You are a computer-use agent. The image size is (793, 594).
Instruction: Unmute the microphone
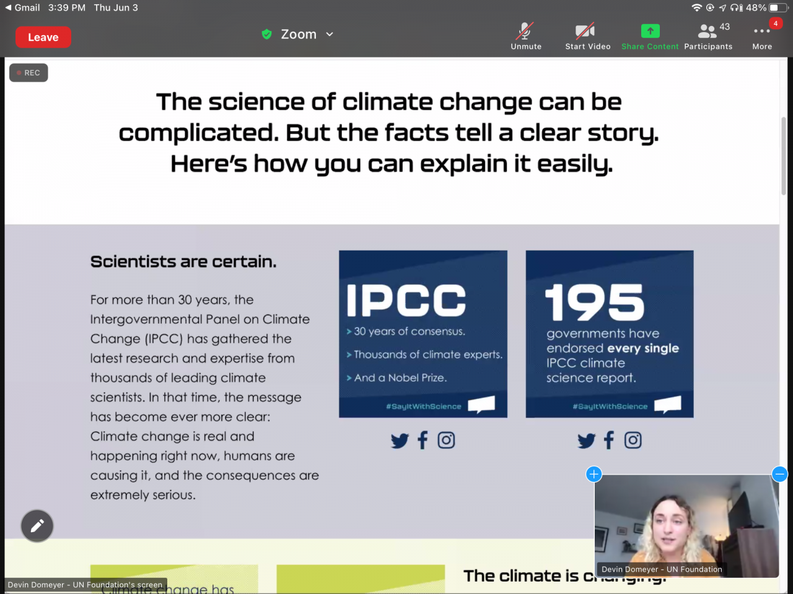(526, 37)
